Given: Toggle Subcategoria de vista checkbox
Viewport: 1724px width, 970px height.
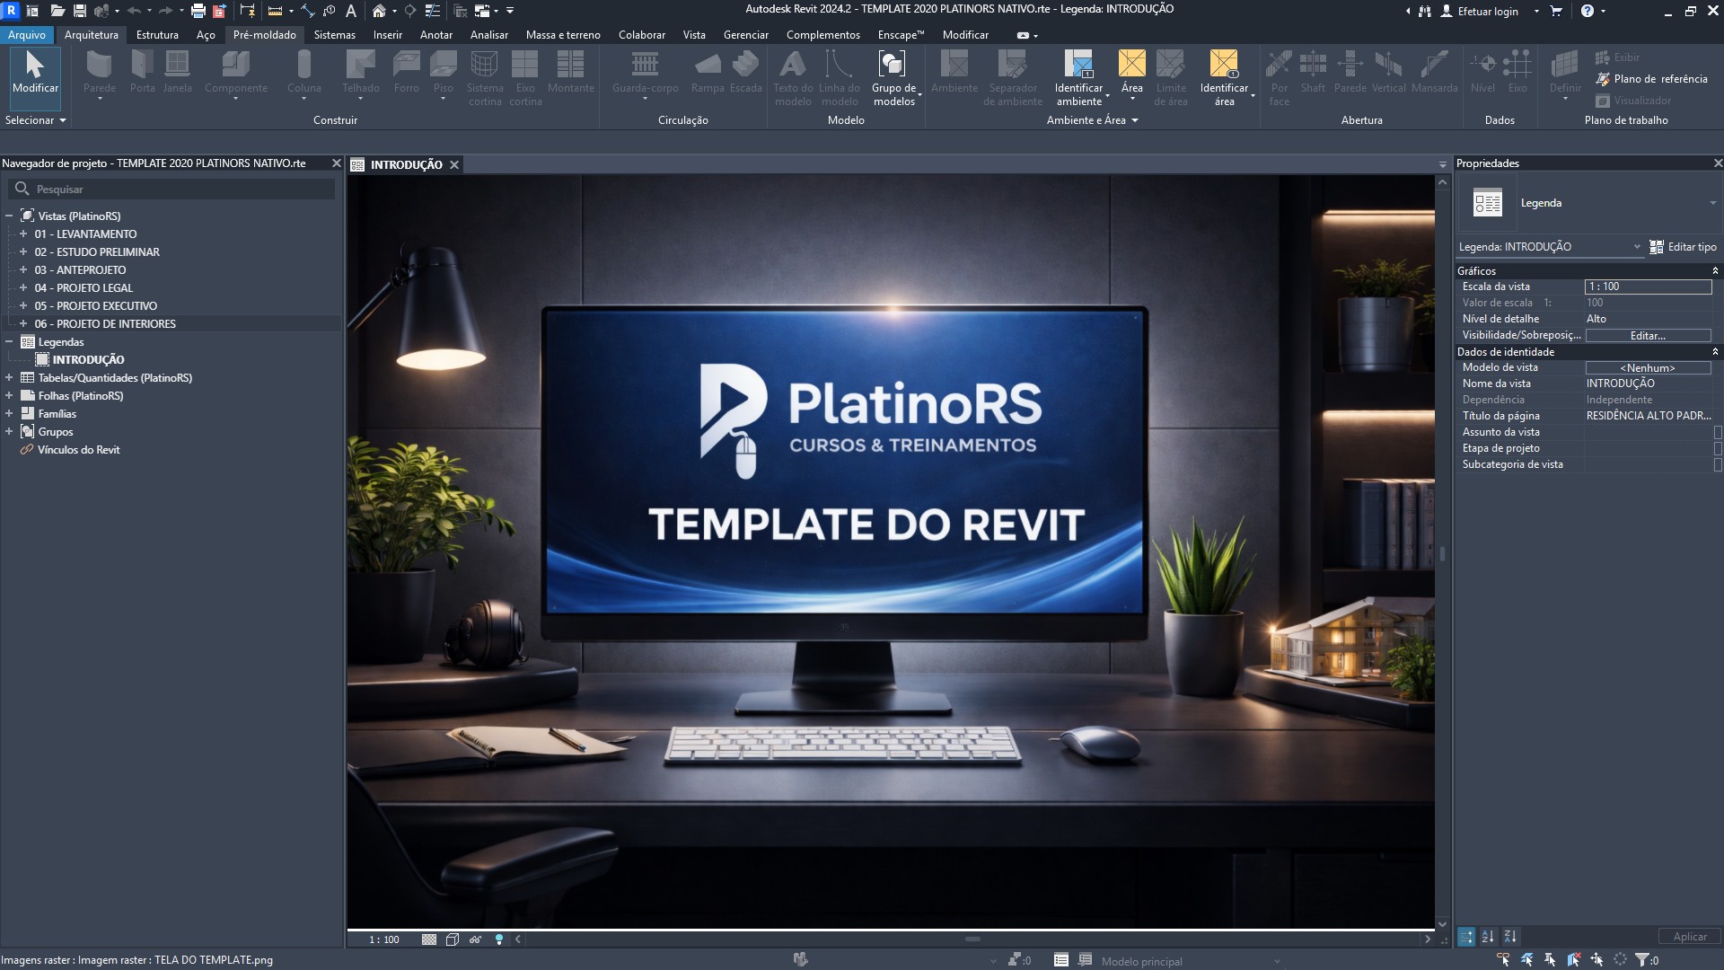Looking at the screenshot, I should (x=1718, y=464).
